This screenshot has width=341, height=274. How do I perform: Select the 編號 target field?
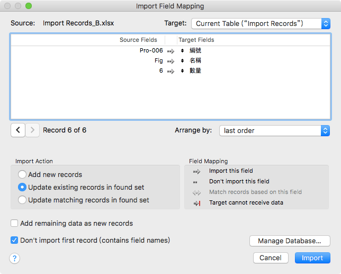195,51
